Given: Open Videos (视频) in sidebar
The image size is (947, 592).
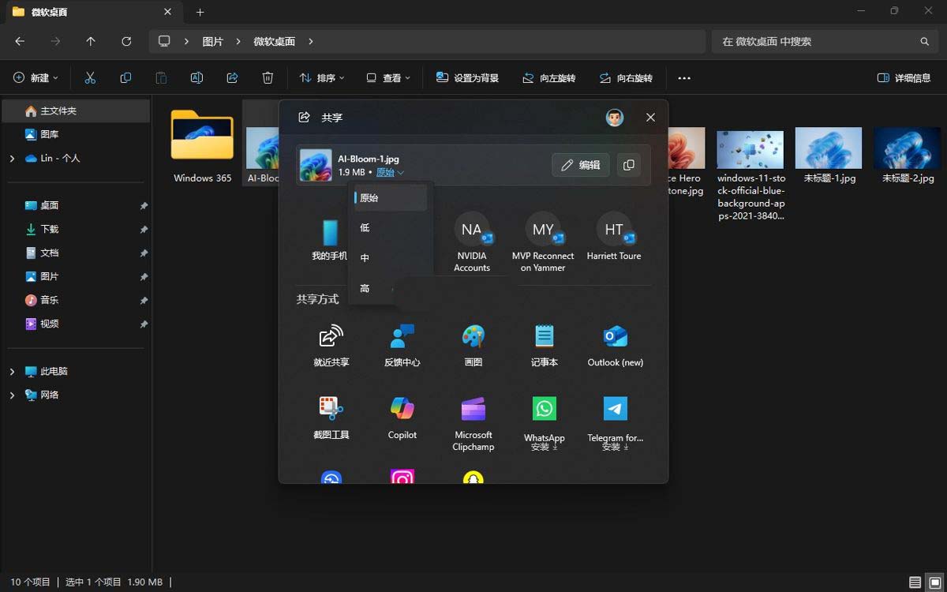Looking at the screenshot, I should tap(77, 324).
